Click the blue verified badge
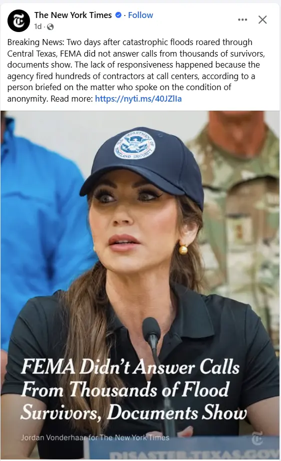281x461 pixels. pyautogui.click(x=118, y=15)
